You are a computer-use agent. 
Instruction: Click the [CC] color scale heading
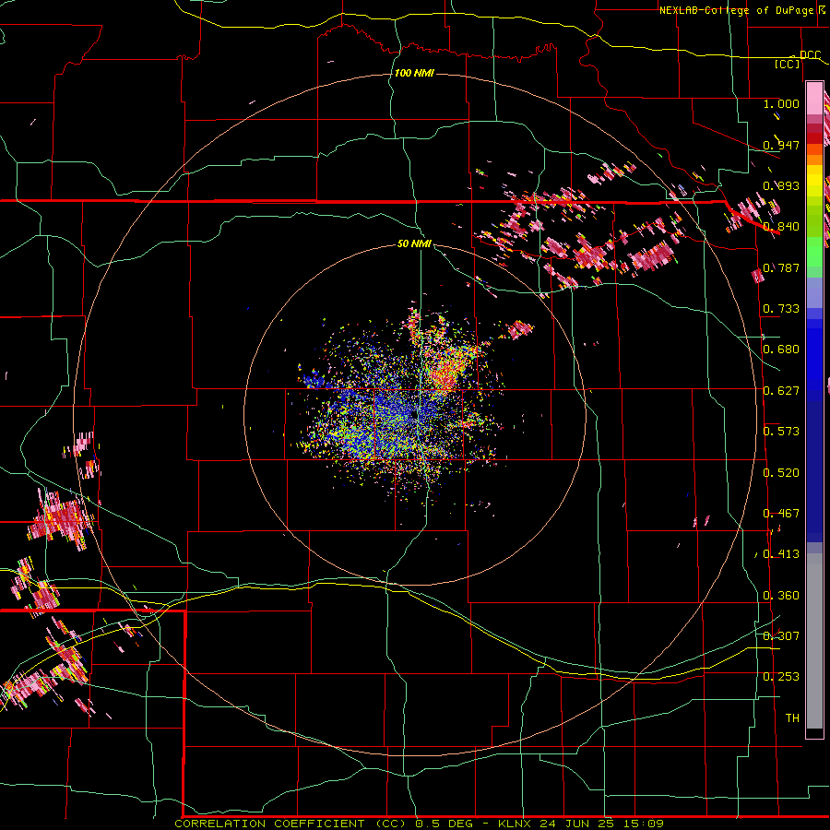(x=788, y=64)
